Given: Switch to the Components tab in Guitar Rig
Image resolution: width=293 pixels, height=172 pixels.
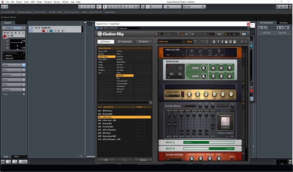Looking at the screenshot, I should [125, 42].
